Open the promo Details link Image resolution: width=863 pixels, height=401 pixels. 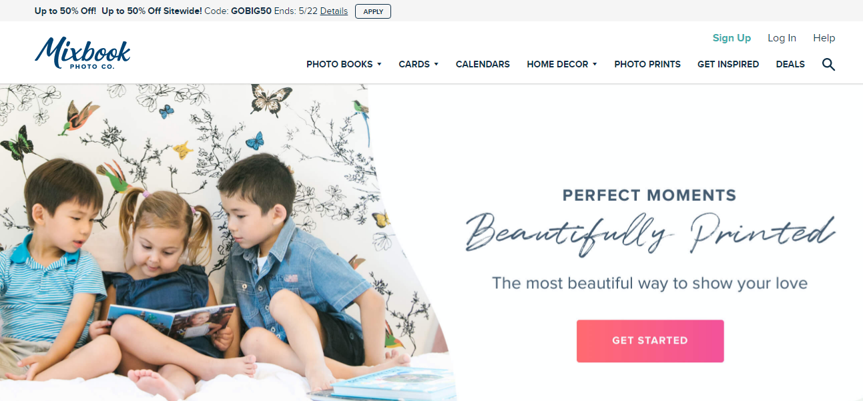coord(334,11)
